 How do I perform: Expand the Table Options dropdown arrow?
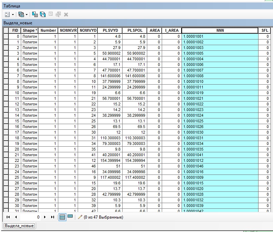[x=13, y=14]
